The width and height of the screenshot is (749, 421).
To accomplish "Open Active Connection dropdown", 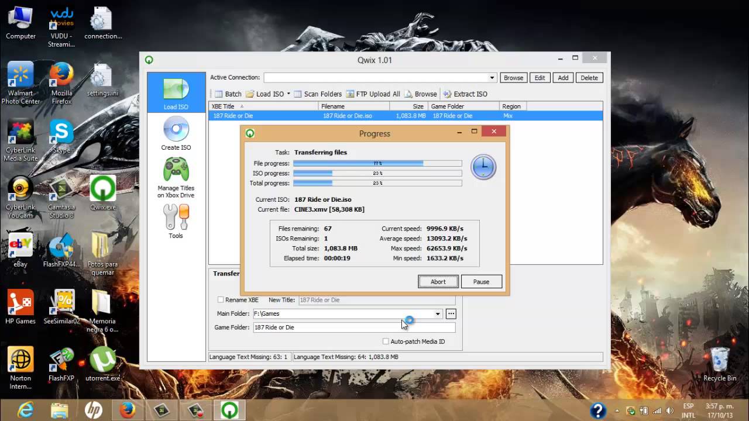I will [492, 78].
